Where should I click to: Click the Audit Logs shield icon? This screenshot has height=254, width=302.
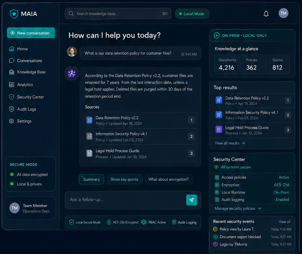[x=11, y=109]
